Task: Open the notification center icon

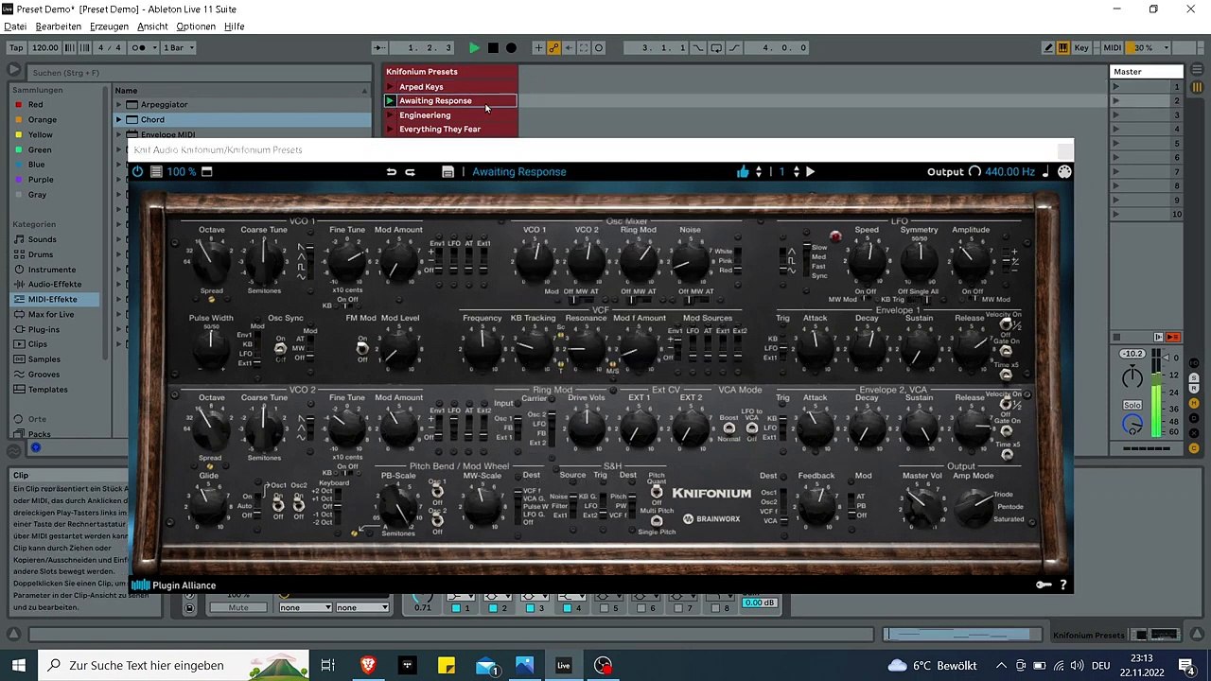Action: tap(1186, 666)
